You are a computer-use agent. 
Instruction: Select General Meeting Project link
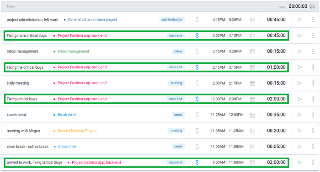coord(77,131)
